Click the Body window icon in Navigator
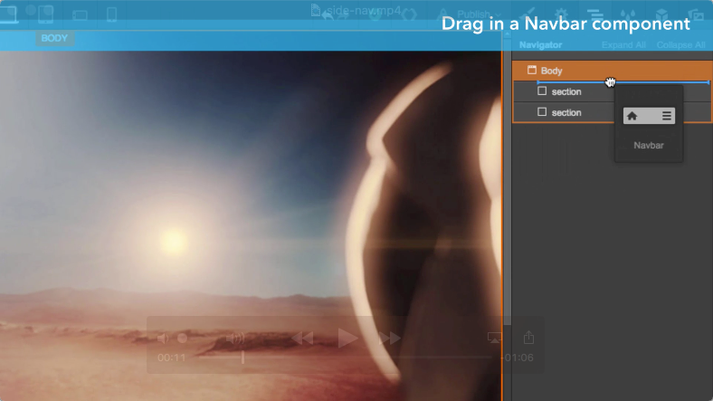This screenshot has width=713, height=401. (x=531, y=70)
